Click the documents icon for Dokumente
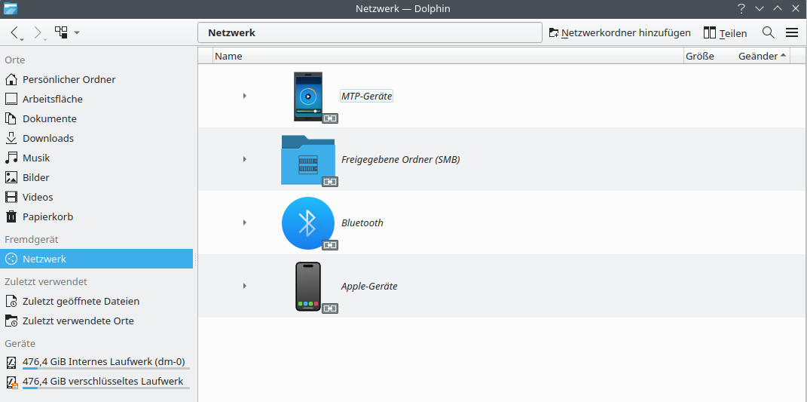The width and height of the screenshot is (807, 402). 11,118
